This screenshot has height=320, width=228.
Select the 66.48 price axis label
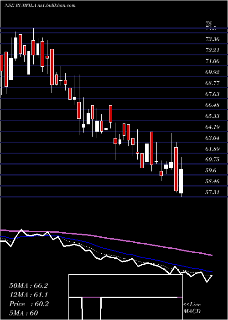(212, 105)
